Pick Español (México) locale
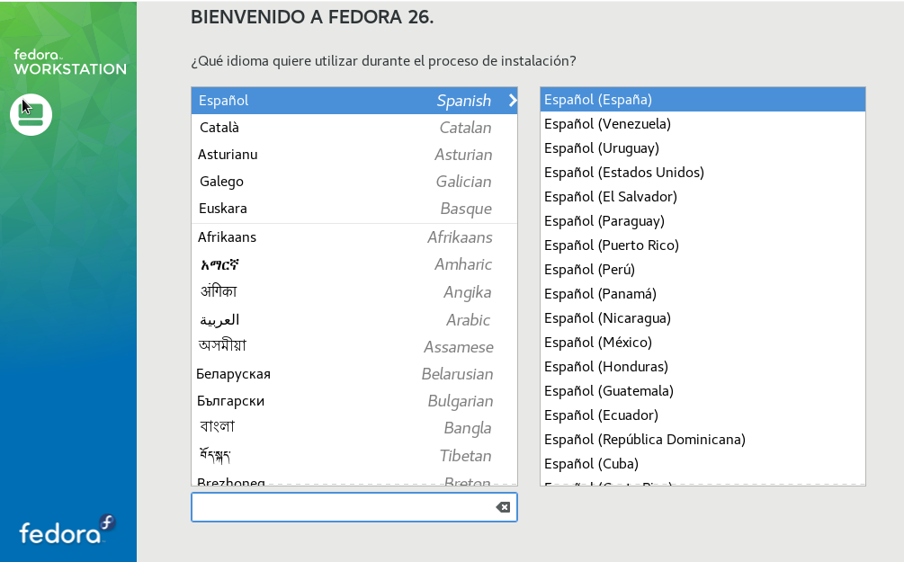Viewport: 904px width, 562px height. 702,343
